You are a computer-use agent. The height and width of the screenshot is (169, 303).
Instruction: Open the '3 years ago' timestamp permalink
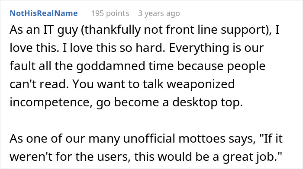point(159,13)
